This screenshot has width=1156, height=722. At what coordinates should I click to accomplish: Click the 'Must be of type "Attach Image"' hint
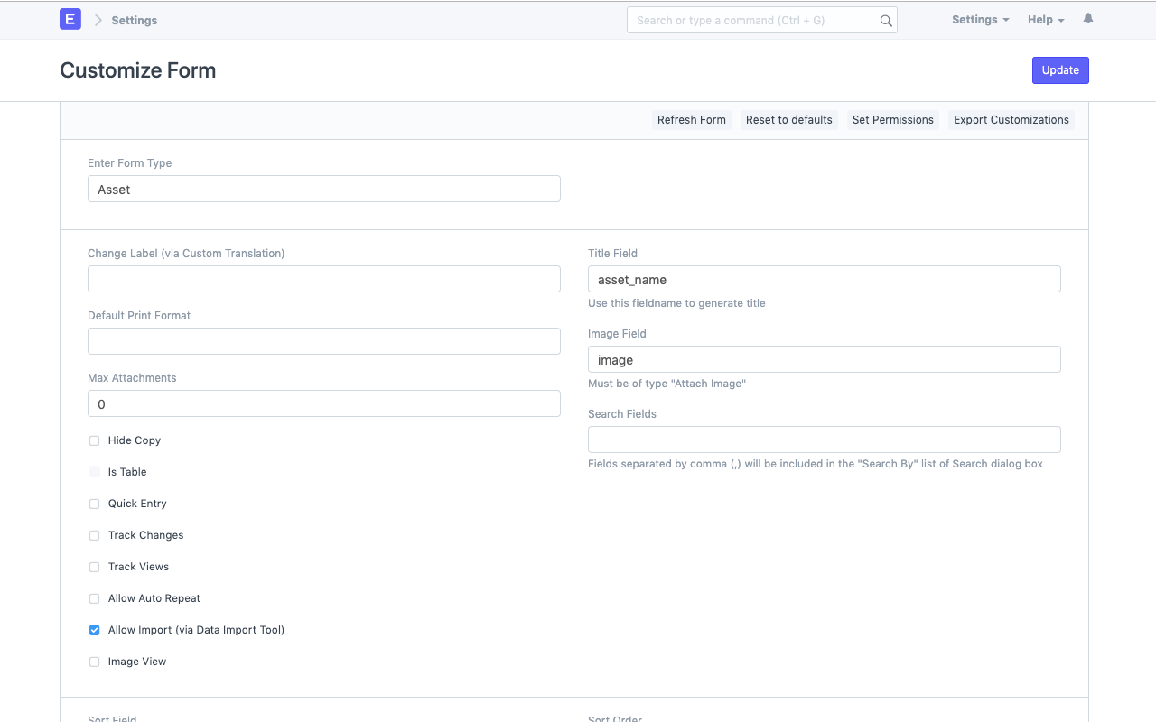667,384
